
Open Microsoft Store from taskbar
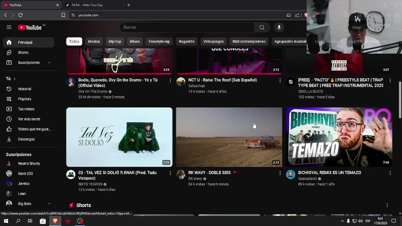(43, 221)
